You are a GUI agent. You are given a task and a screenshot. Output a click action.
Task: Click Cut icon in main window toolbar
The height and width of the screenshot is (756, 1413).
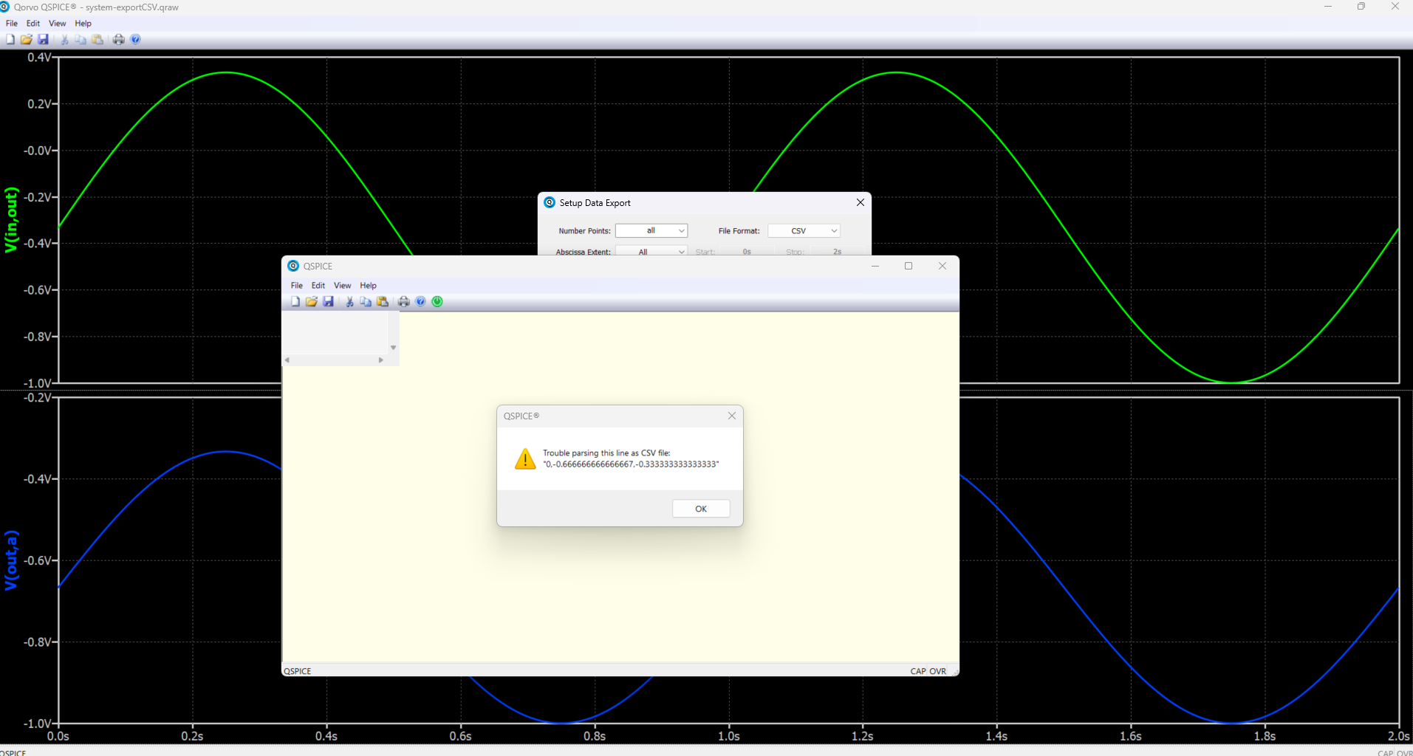coord(64,39)
